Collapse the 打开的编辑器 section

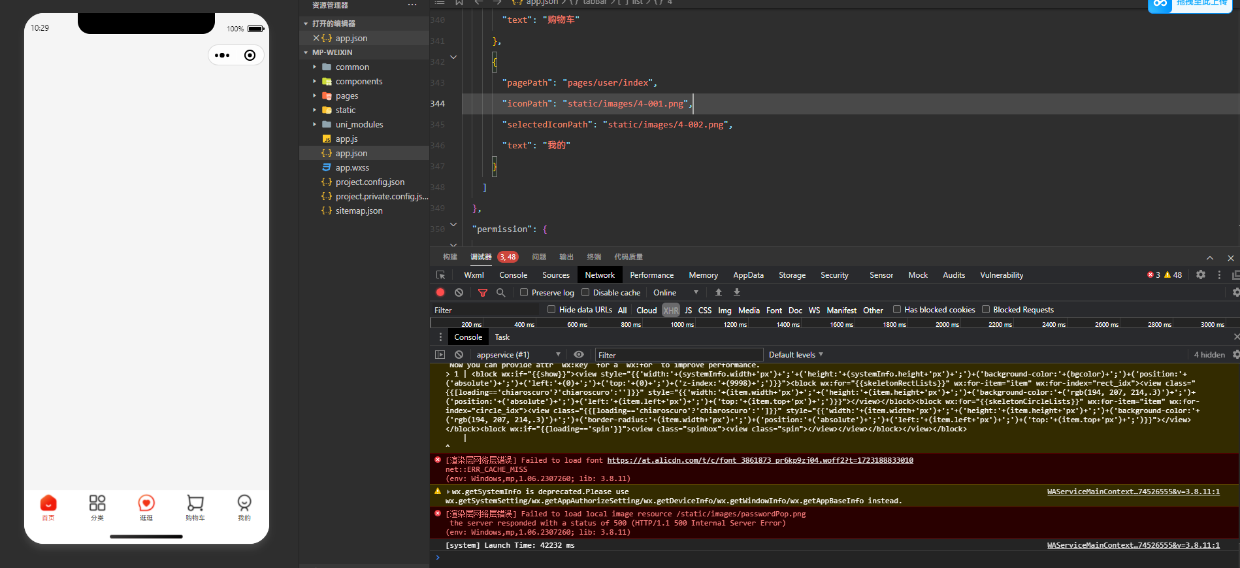click(306, 24)
